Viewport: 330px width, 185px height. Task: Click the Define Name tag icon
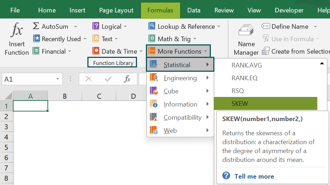[265, 26]
